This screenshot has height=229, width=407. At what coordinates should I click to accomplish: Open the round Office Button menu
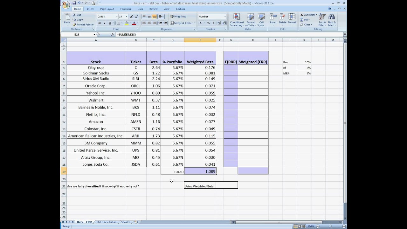coord(66,5)
